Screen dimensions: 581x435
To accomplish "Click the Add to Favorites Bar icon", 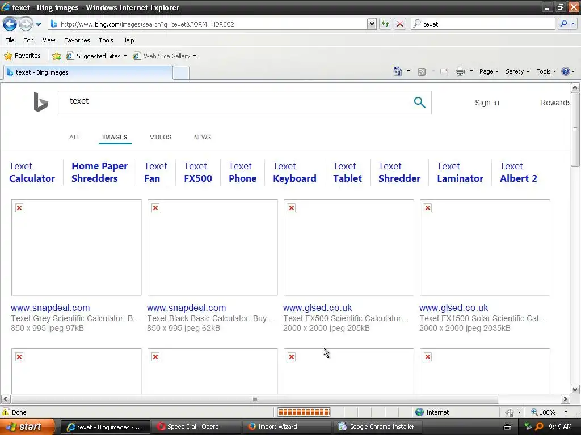I will tap(57, 56).
